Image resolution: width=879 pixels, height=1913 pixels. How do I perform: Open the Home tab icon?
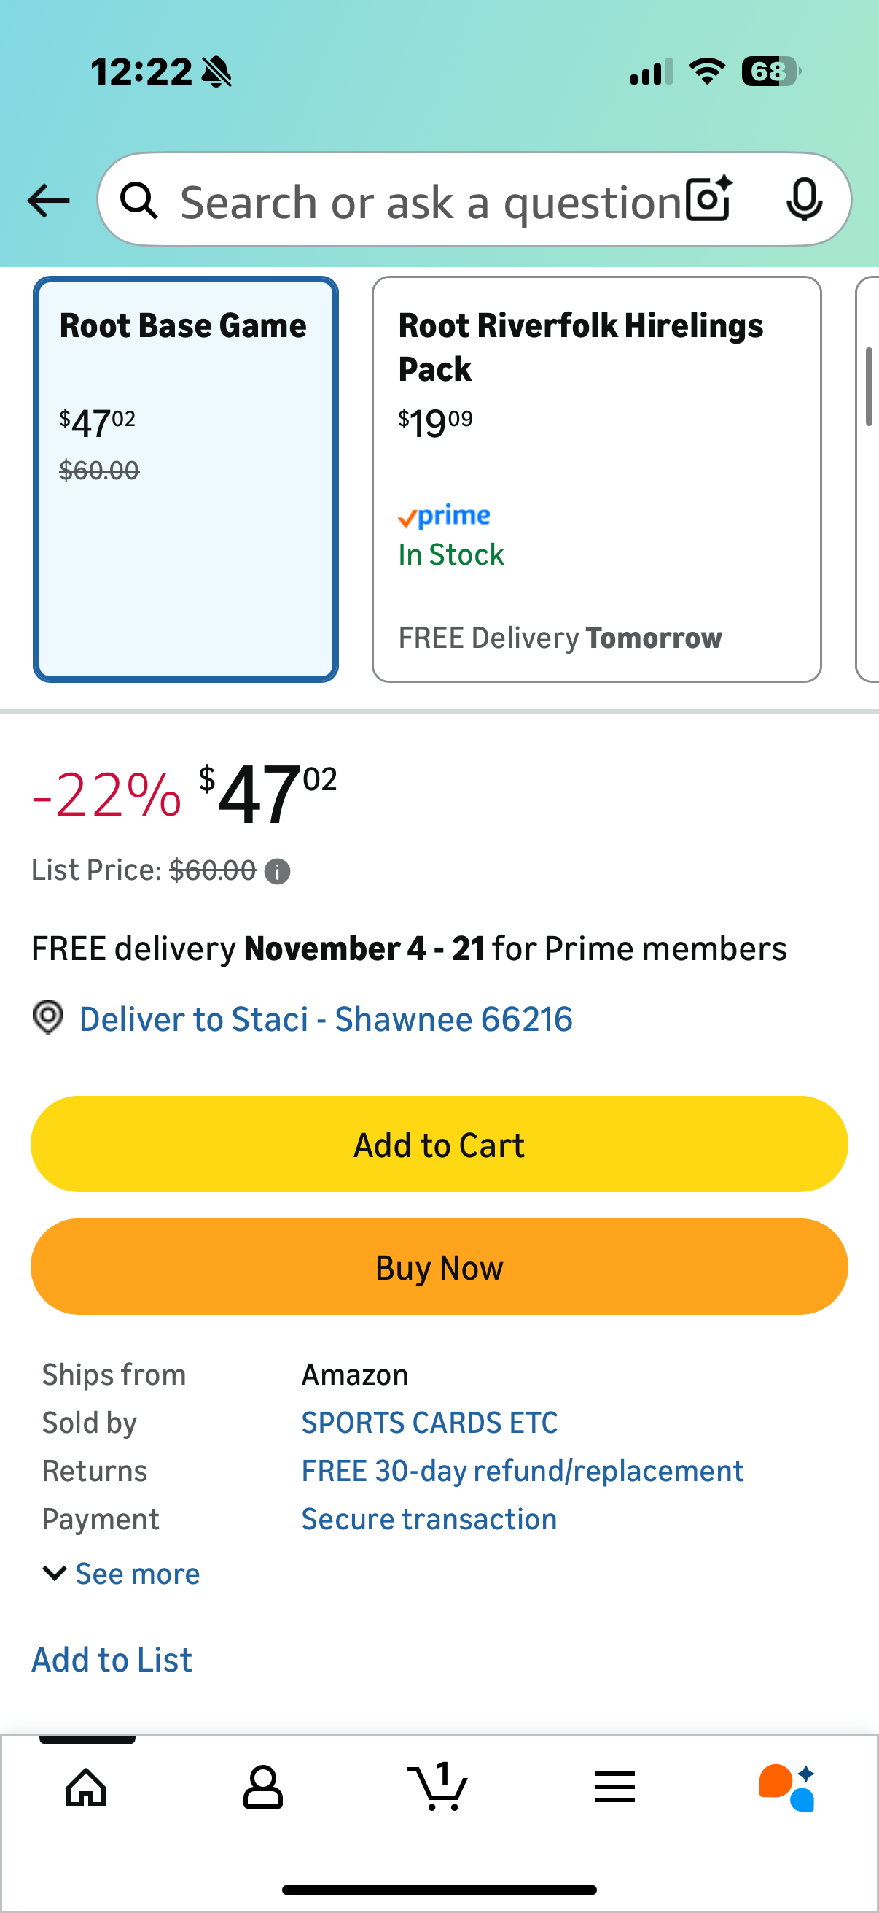pyautogui.click(x=87, y=1787)
